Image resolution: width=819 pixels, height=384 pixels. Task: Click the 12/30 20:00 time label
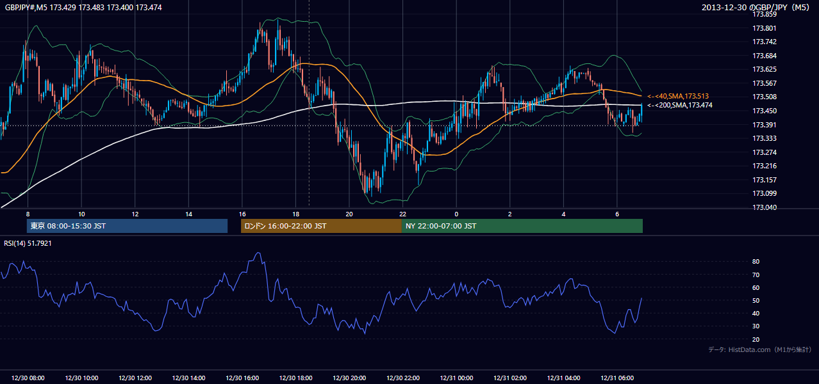(x=349, y=378)
